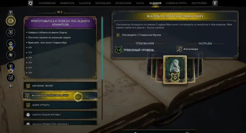Show completed quests with the checkmark icon
246x133 pixels.
click(x=11, y=78)
